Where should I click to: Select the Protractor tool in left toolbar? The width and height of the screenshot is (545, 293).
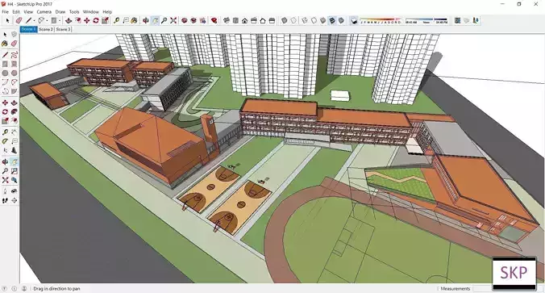(x=5, y=141)
